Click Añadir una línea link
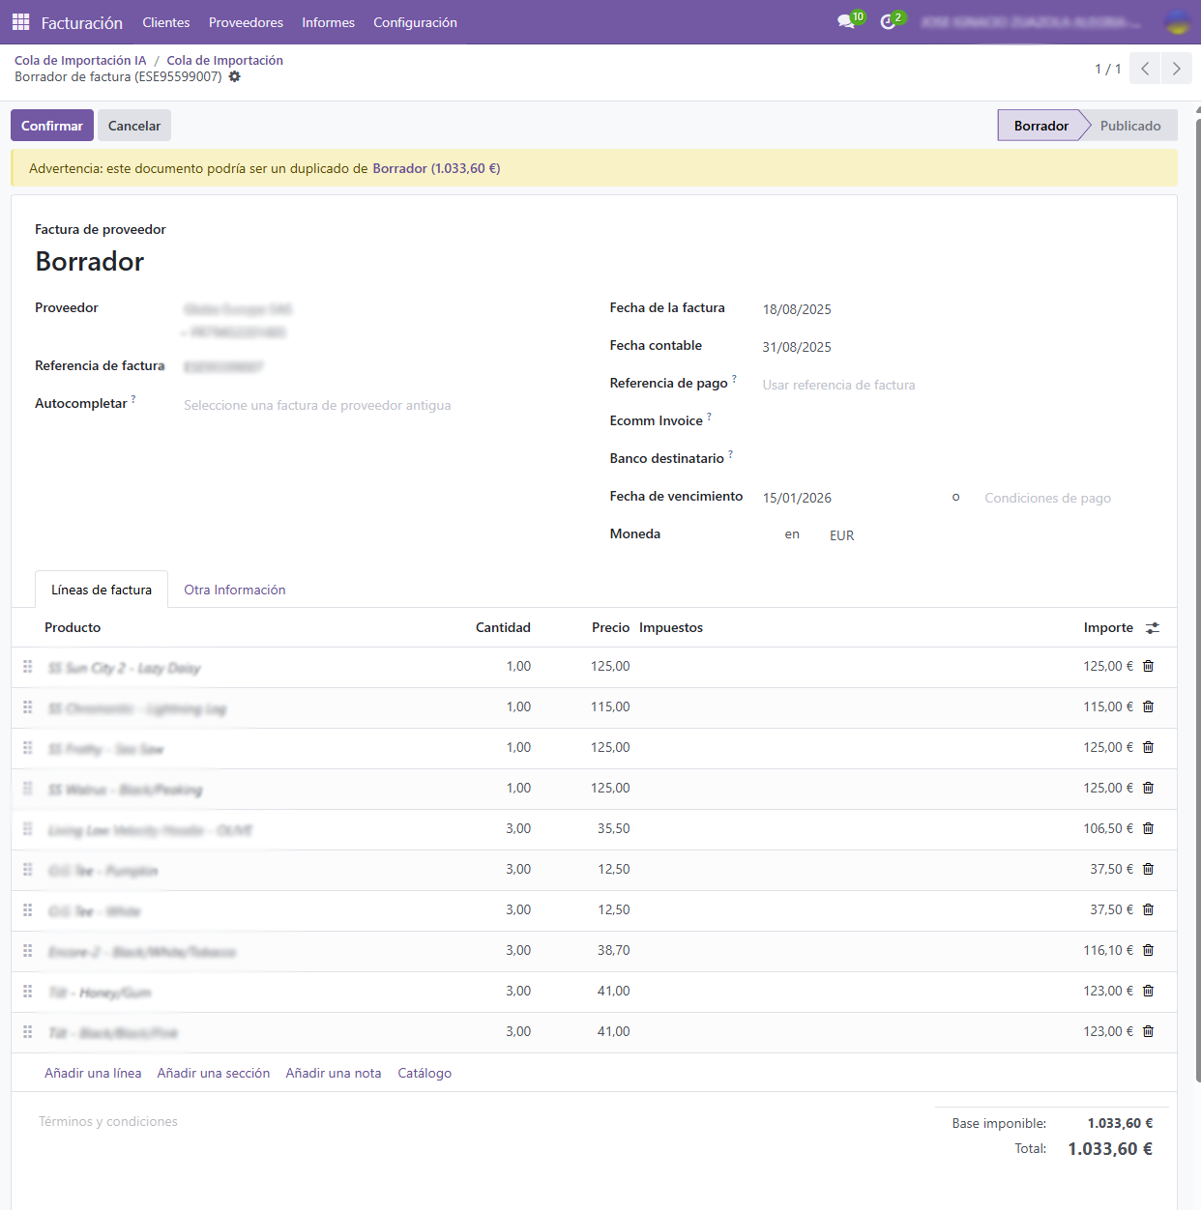The width and height of the screenshot is (1201, 1210). [x=93, y=1073]
